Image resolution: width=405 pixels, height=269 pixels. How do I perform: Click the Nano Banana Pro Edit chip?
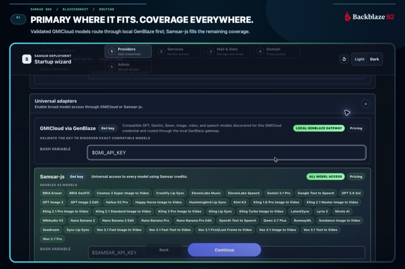click(x=194, y=220)
